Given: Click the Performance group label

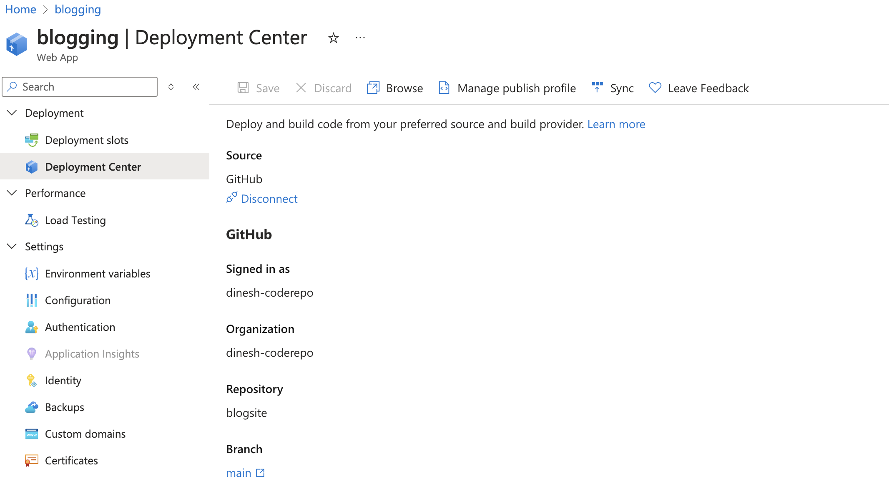Looking at the screenshot, I should 55,193.
